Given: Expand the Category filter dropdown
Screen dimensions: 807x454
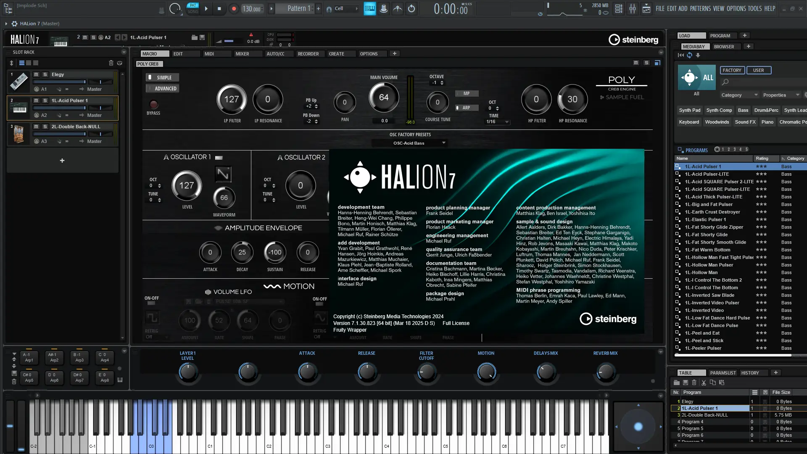Looking at the screenshot, I should pos(739,95).
